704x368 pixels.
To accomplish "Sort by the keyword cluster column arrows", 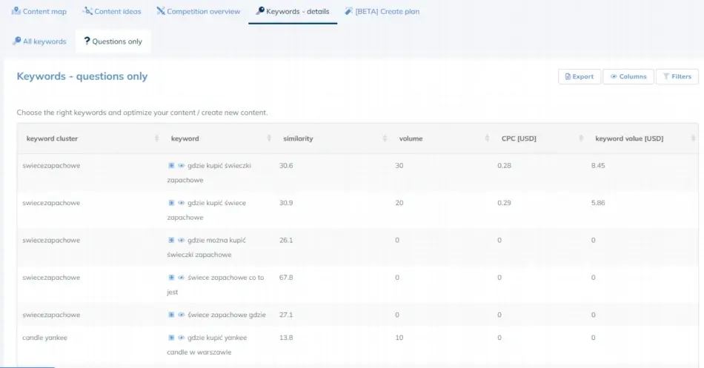I will tap(156, 138).
